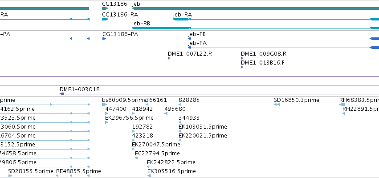Screen dimensions: 379x178
Task: Select the EK305516.5prime EST label
Action: (171, 171)
